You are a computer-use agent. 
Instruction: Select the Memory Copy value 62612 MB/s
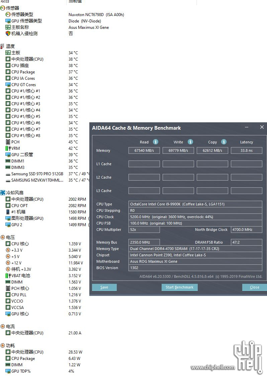pos(212,150)
